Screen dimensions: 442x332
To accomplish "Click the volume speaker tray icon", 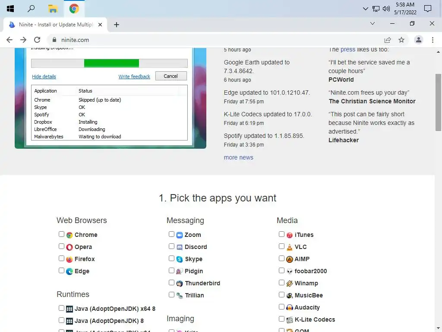I will (x=386, y=9).
